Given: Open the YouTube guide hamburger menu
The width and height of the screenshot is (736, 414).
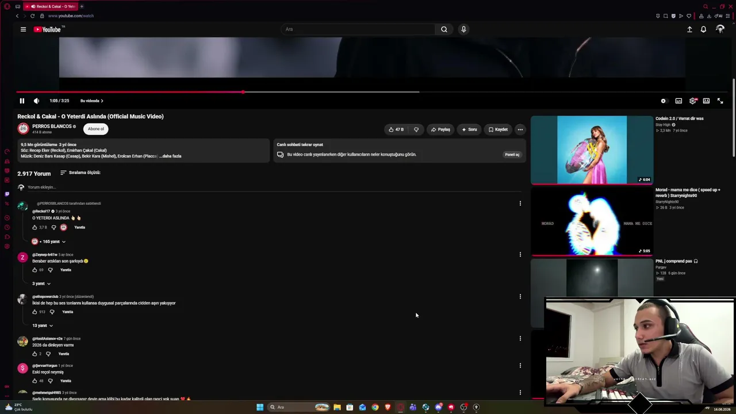Looking at the screenshot, I should coord(23,29).
